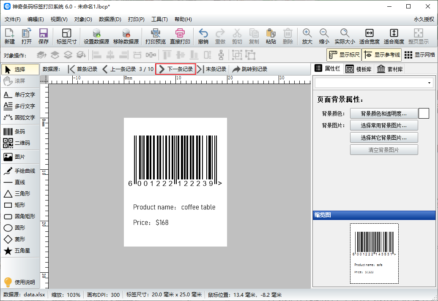Select the 圆弧文字 arc text tool
The width and height of the screenshot is (438, 301).
19,118
